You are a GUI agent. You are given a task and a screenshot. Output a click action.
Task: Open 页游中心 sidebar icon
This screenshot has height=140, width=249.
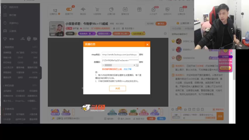[x=5, y=23]
